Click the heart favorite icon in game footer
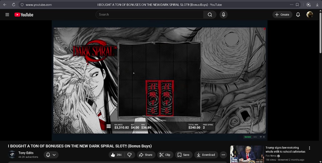Viewport: 322px width, 163px height. coord(261,137)
